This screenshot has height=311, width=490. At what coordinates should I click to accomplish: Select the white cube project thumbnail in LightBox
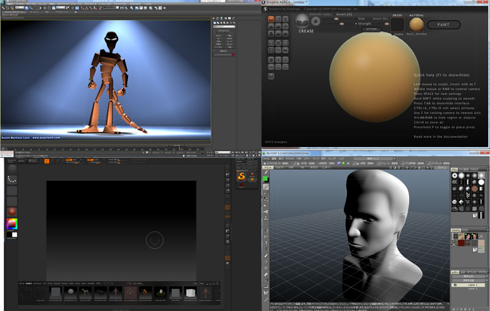(190, 294)
